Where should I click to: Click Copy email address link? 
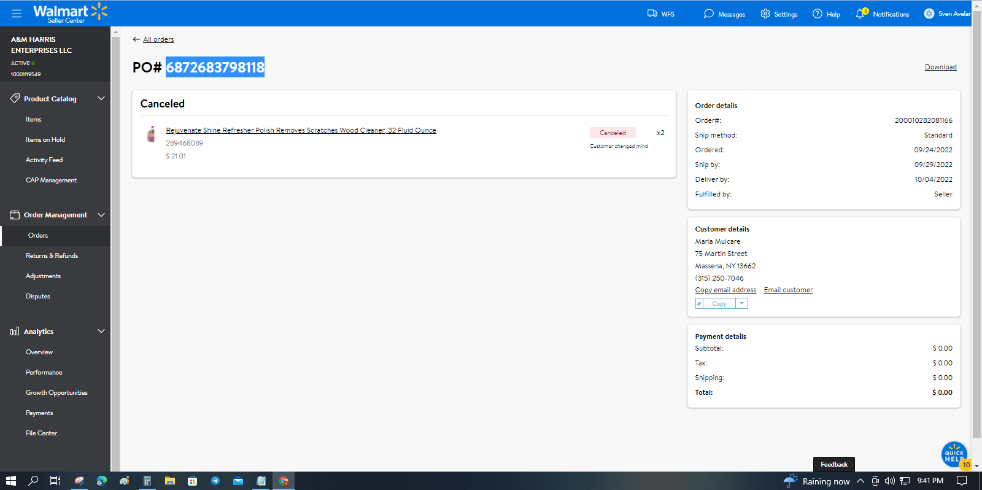[725, 290]
